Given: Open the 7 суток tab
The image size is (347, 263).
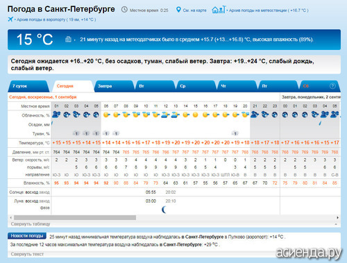Looking at the screenshot, I should (28, 86).
